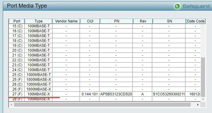Select port cell 27 (F)
Viewport: 212px width, 113px height.
tap(17, 94)
